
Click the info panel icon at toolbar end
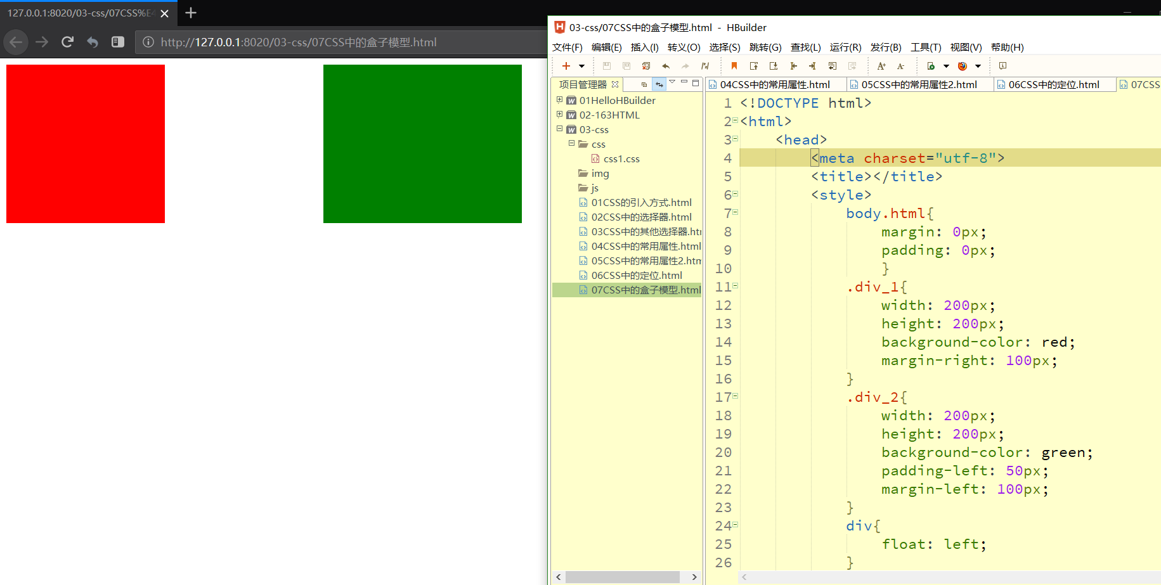click(1002, 66)
